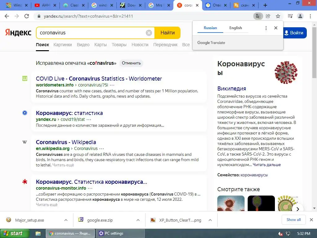Screen dimensions: 317x238
Task: Expand options for XP_Button_ClearT png download
Action: (x=210, y=220)
